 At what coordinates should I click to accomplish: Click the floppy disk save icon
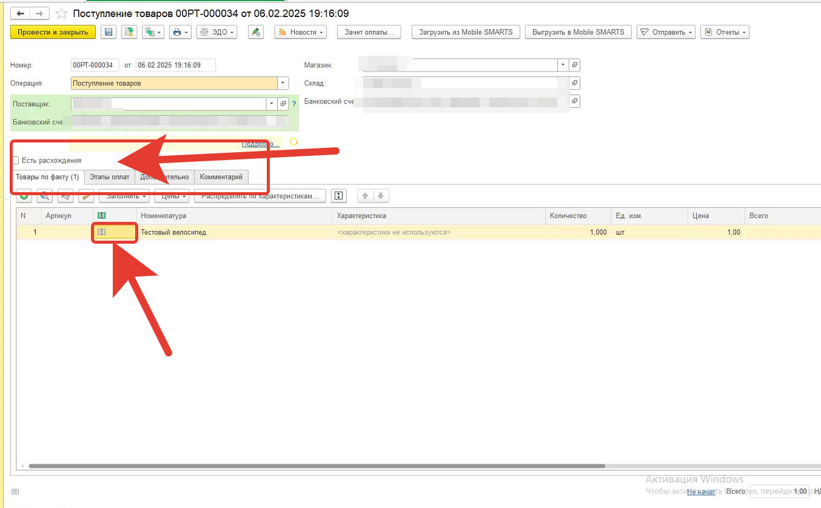click(109, 32)
